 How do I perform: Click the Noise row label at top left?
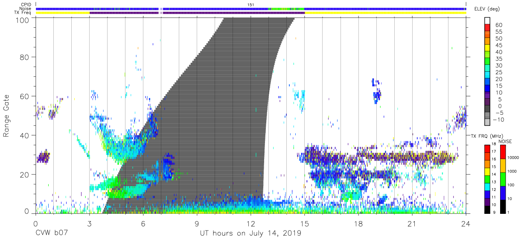point(26,9)
